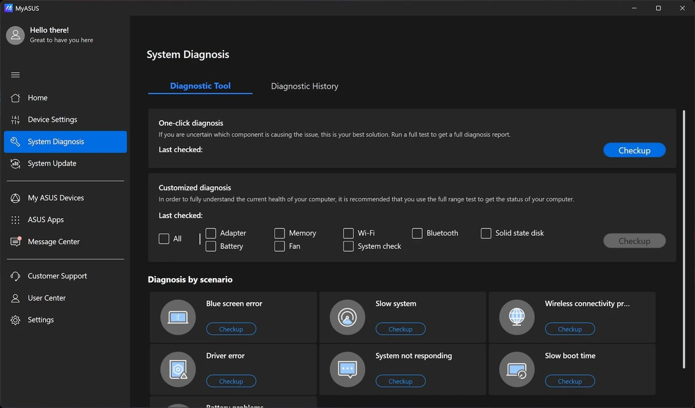Image resolution: width=695 pixels, height=408 pixels.
Task: Click the System Diagnosis wrench icon
Action: 15,142
